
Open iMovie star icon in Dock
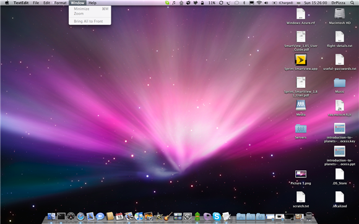click(x=158, y=216)
